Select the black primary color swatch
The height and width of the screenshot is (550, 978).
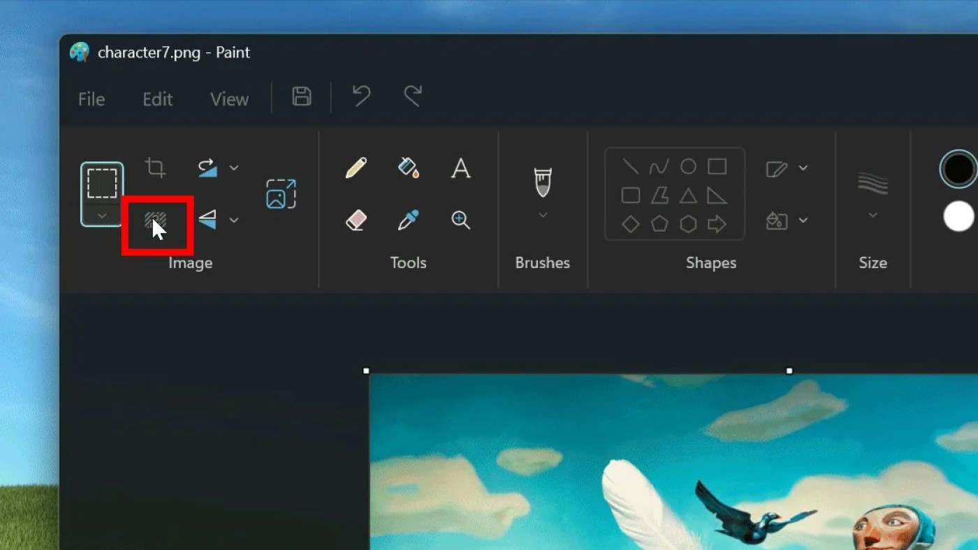(x=958, y=169)
